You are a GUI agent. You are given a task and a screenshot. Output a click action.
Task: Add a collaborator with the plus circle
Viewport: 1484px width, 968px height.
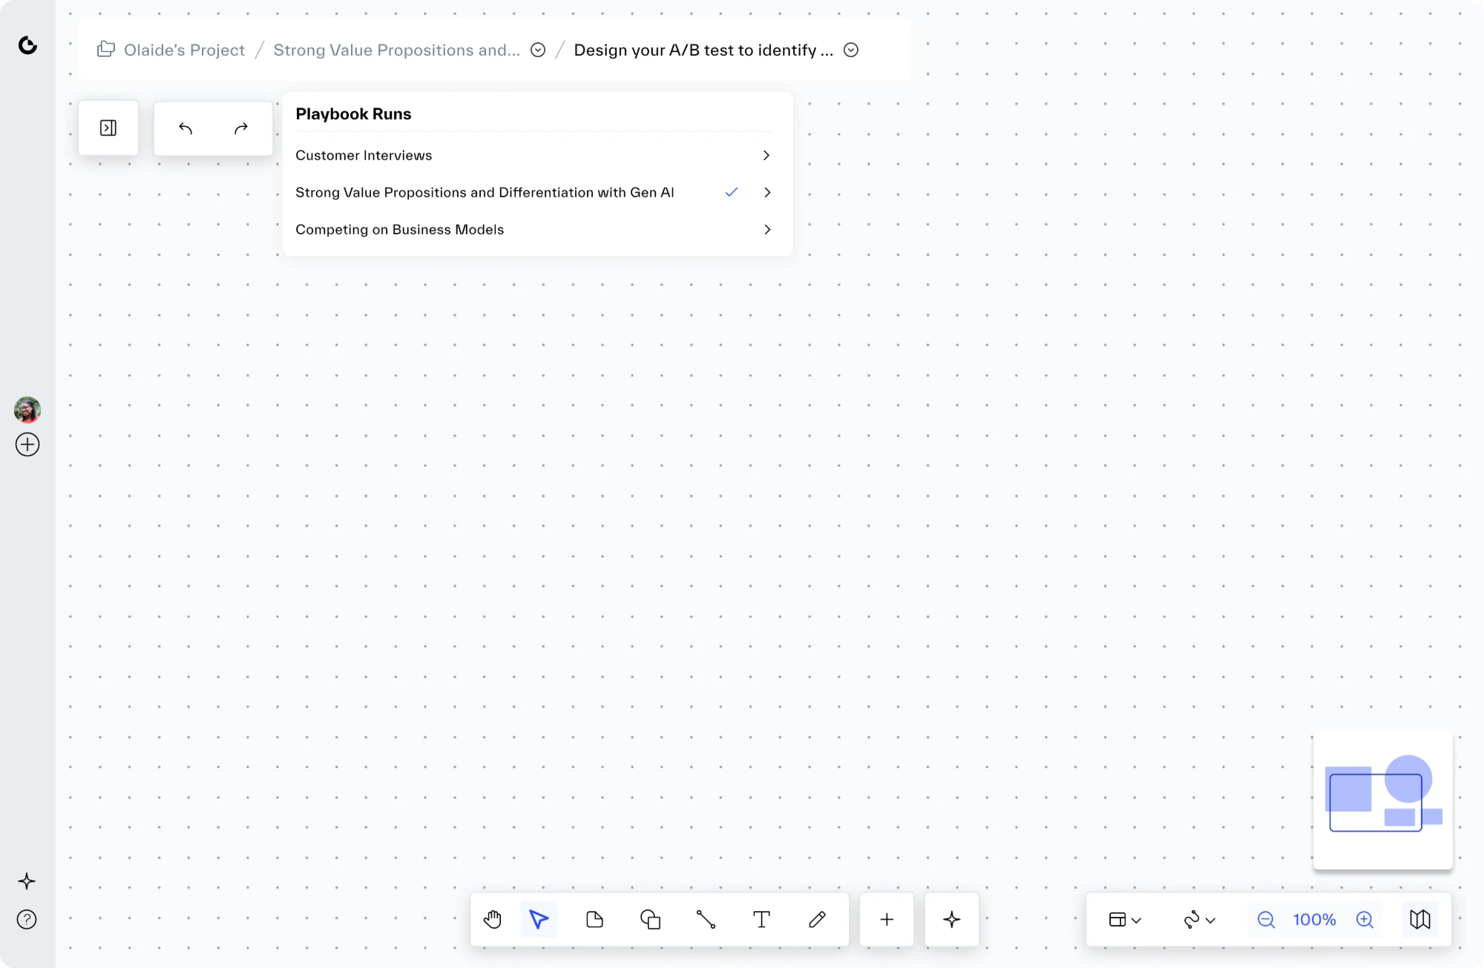point(27,444)
